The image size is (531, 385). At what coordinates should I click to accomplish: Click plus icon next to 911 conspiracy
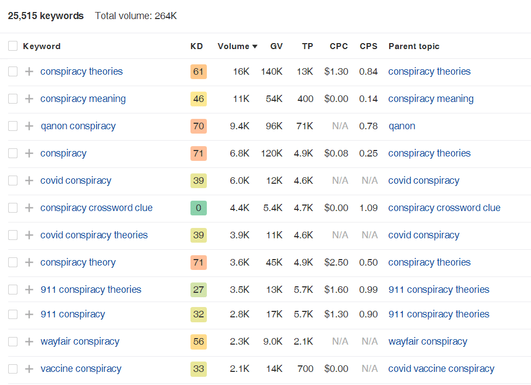coord(29,314)
